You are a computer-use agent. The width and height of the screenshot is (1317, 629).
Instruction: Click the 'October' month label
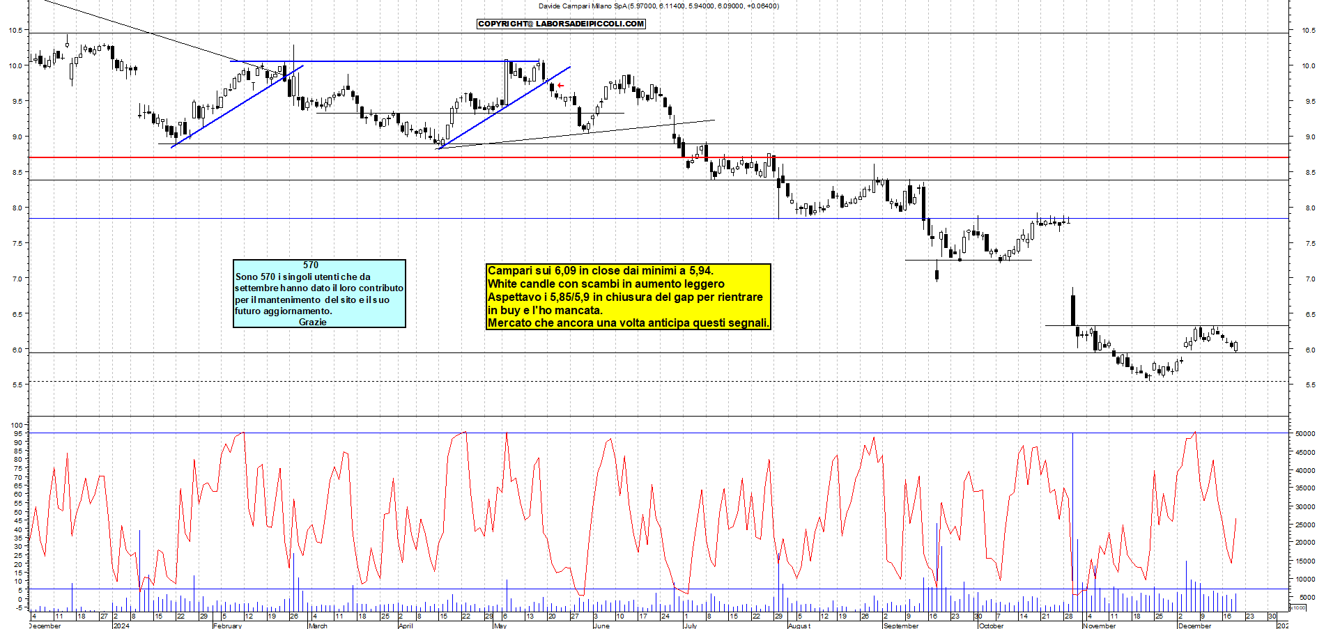click(991, 626)
